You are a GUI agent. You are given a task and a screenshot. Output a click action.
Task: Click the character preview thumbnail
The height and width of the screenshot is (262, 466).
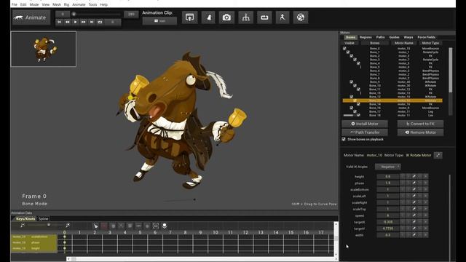44,49
